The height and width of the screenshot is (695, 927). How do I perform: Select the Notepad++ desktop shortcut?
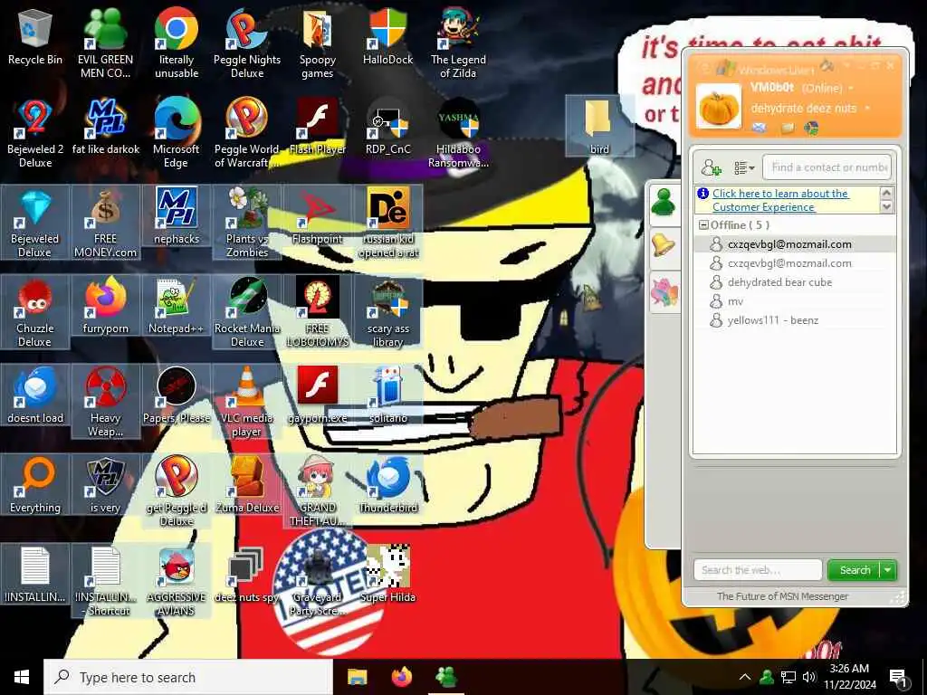click(x=177, y=306)
